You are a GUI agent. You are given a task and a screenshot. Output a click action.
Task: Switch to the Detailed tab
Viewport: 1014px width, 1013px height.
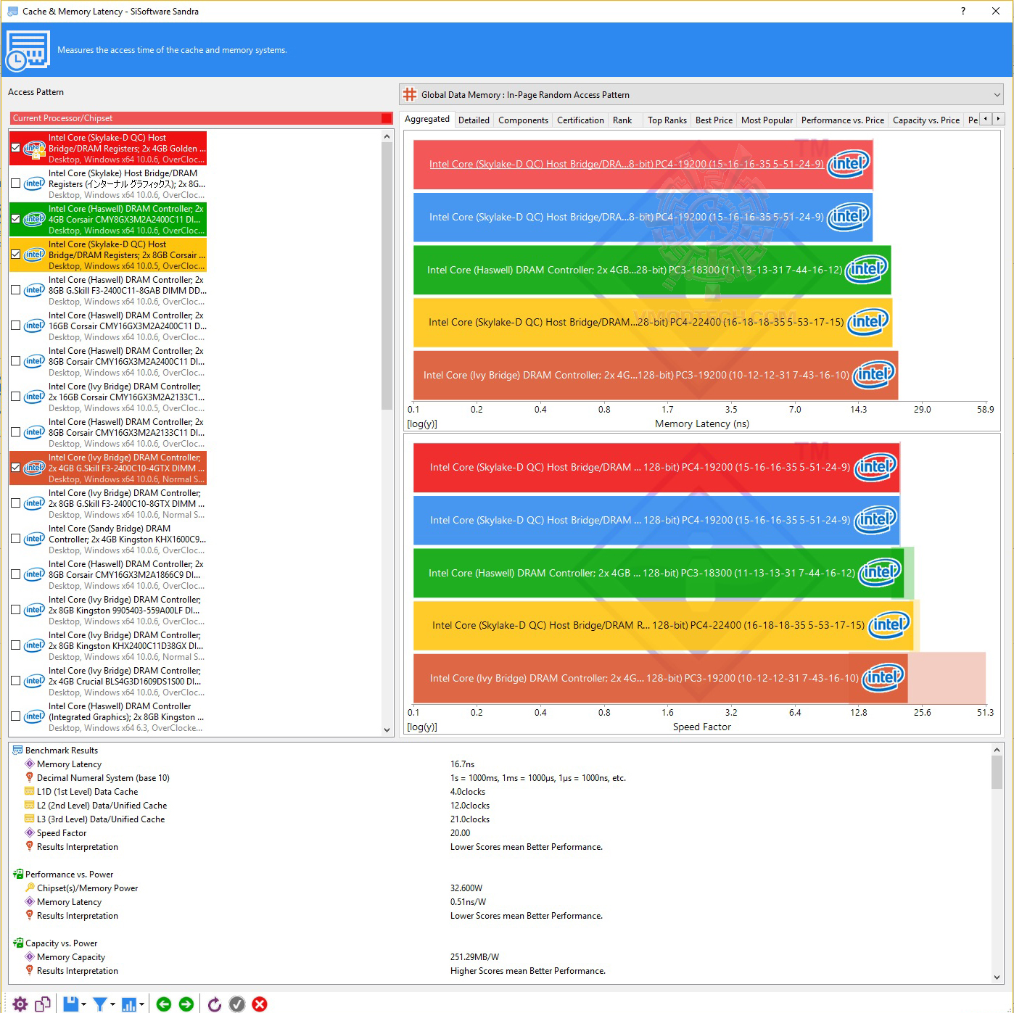click(474, 120)
